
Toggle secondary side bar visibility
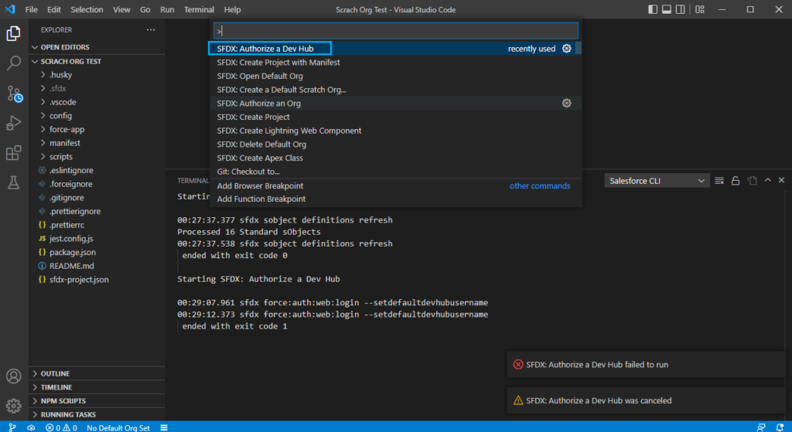point(681,9)
